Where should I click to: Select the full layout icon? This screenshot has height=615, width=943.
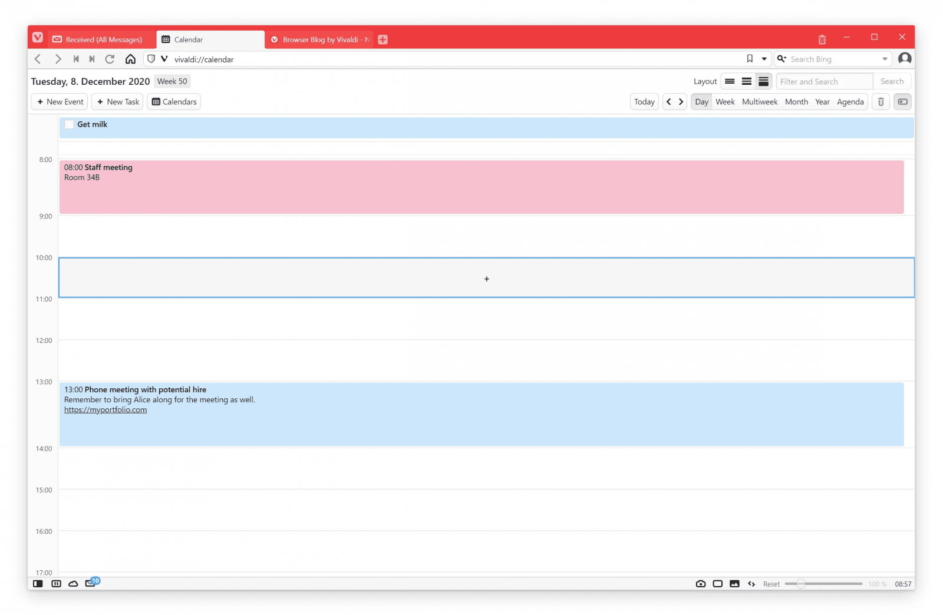(x=763, y=81)
